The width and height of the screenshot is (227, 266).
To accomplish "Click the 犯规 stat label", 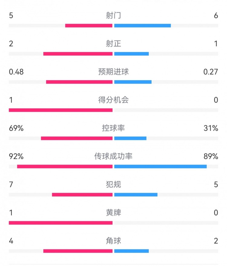I will click(113, 184).
